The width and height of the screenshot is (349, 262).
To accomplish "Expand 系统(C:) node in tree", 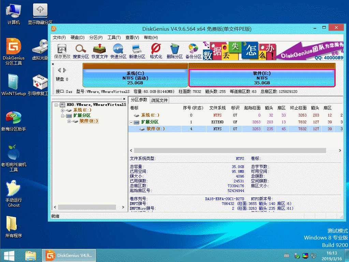I will click(62, 110).
